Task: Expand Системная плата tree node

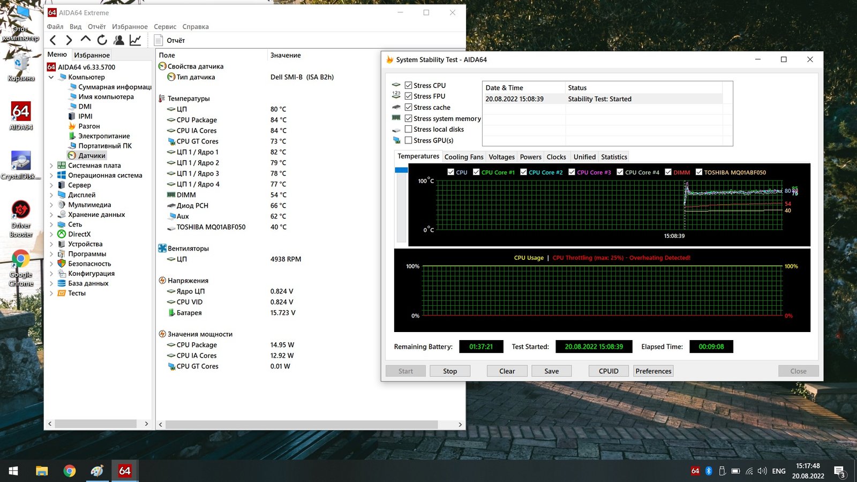Action: [51, 165]
